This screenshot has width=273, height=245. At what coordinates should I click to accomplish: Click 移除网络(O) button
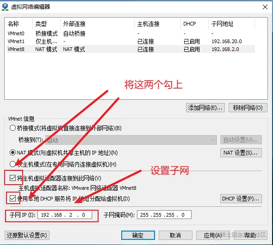click(x=248, y=108)
